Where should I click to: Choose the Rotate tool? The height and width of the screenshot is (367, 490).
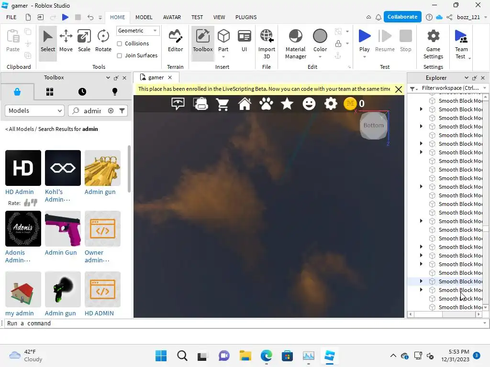pos(103,41)
